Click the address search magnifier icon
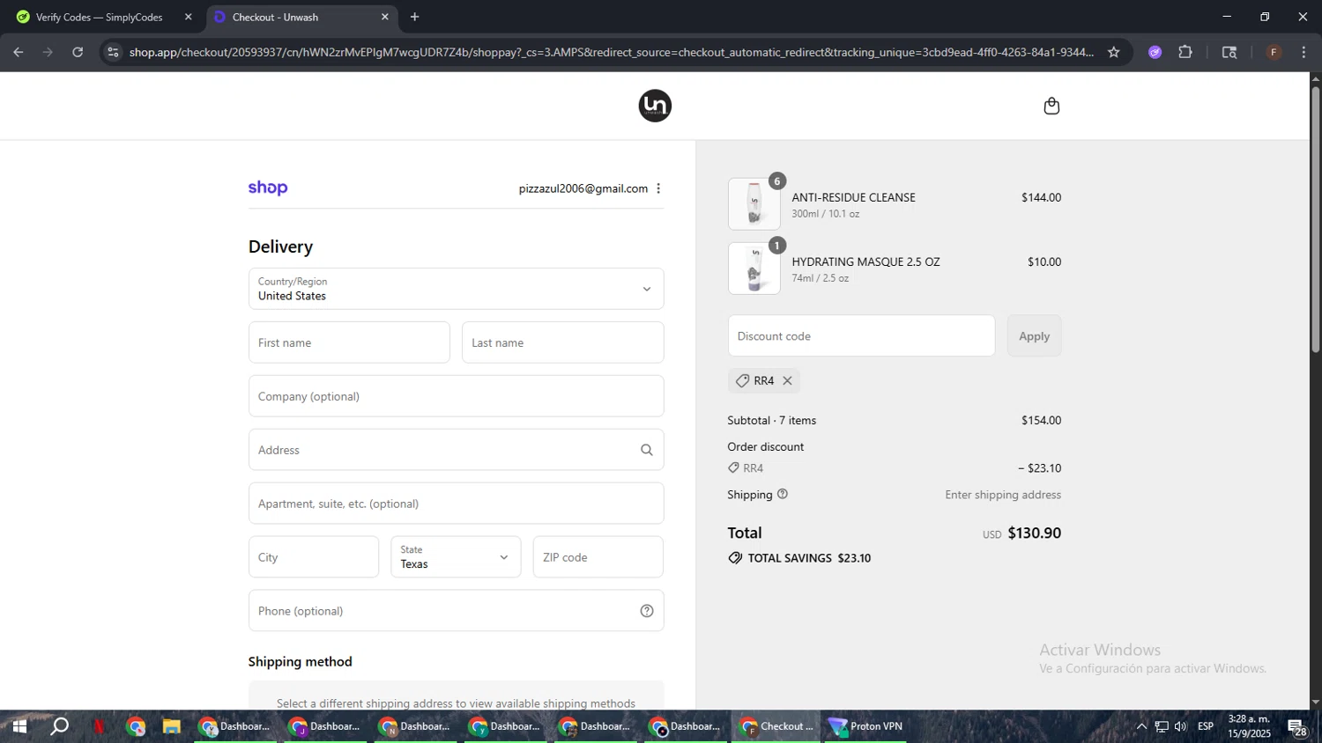 pyautogui.click(x=646, y=450)
